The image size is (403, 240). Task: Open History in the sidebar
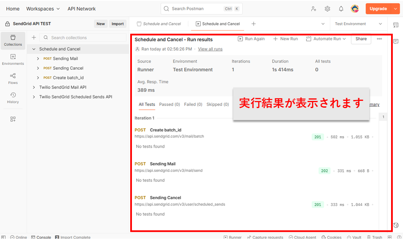click(13, 98)
